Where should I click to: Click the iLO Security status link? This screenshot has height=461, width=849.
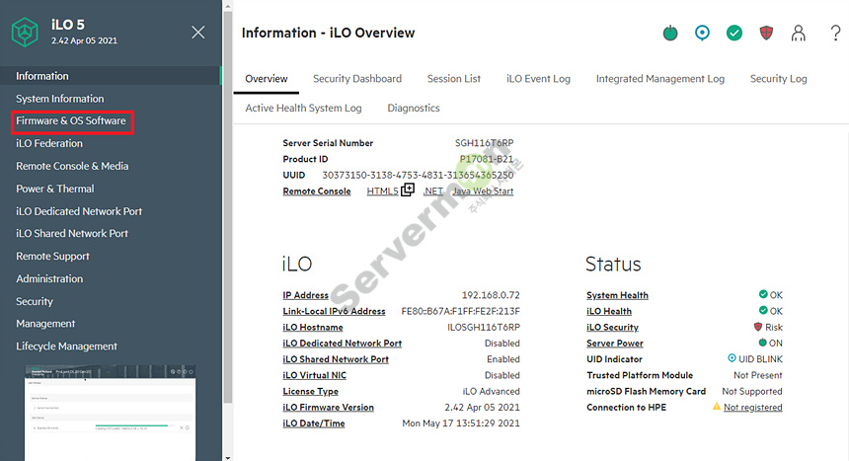click(612, 327)
